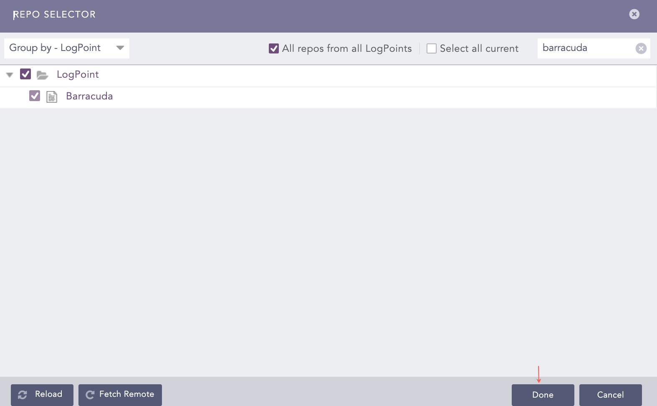The height and width of the screenshot is (406, 657).
Task: Toggle the Barracuda repo checkbox
Action: point(35,96)
